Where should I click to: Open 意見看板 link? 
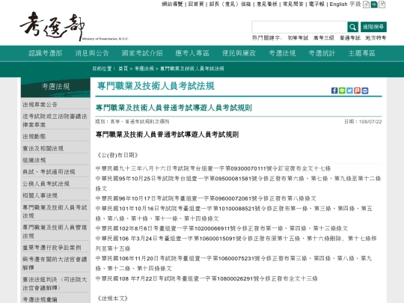267,4
